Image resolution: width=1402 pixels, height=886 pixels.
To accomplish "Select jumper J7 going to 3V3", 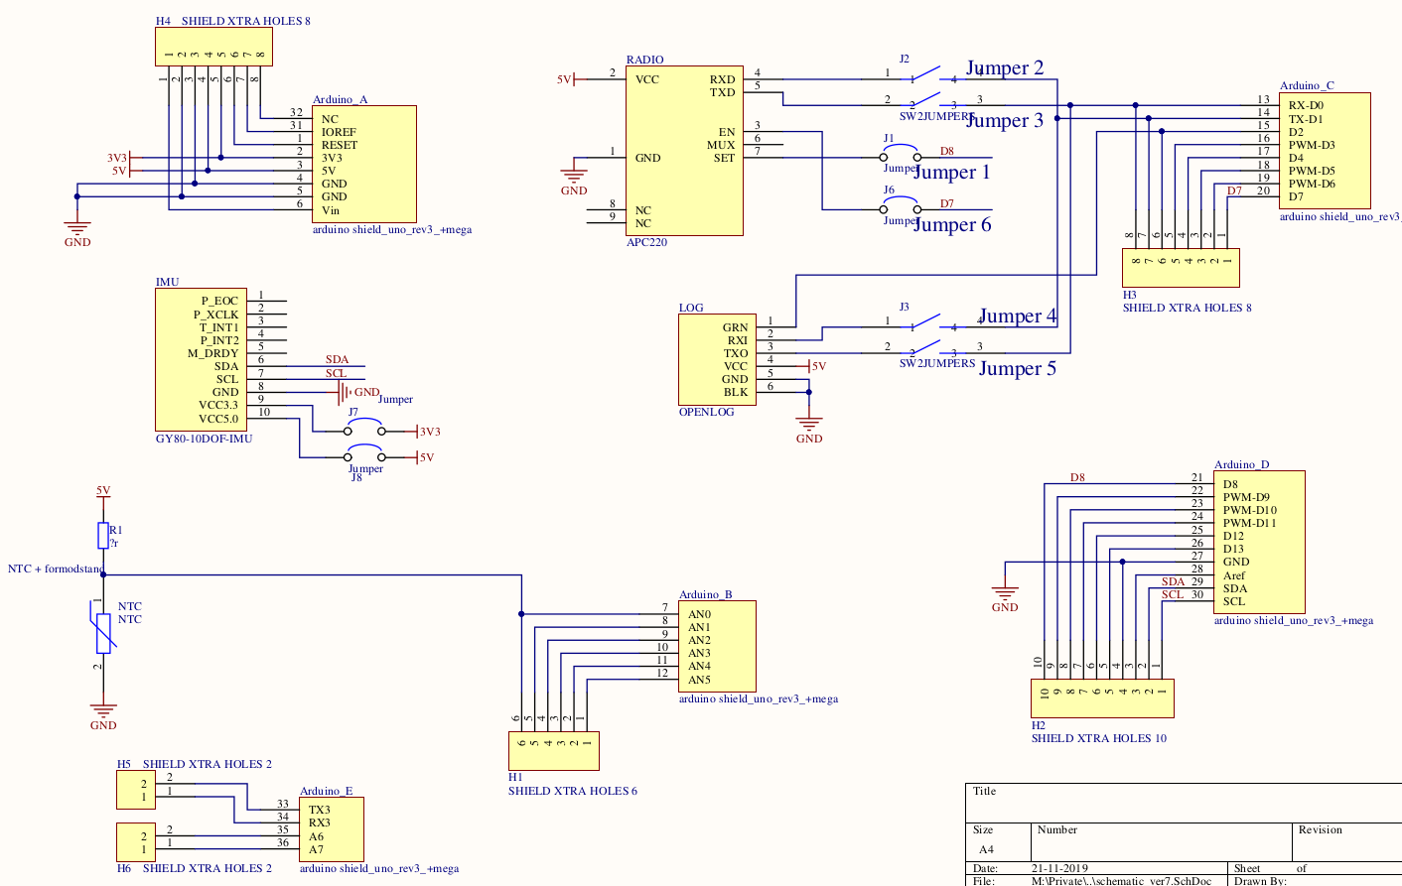I will click(x=364, y=430).
